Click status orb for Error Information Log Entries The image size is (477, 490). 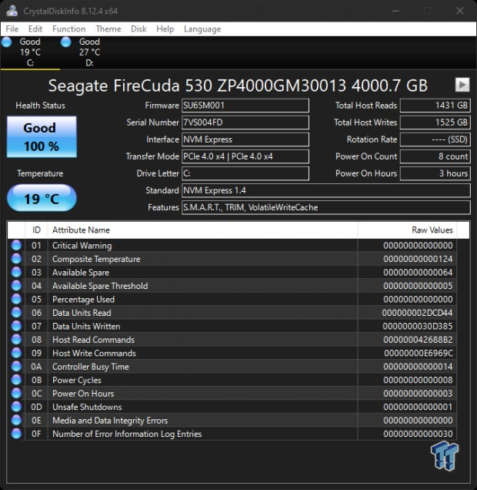pos(16,434)
